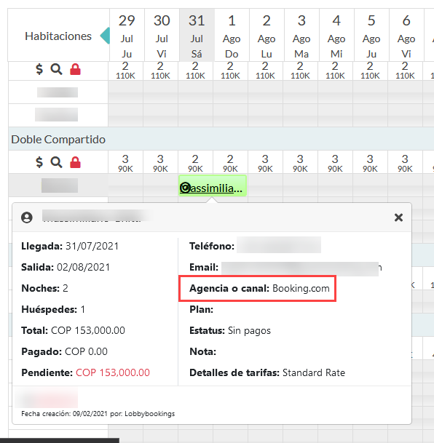Click the search icon in the Doble Compartido row
This screenshot has height=443, width=434.
[x=56, y=162]
